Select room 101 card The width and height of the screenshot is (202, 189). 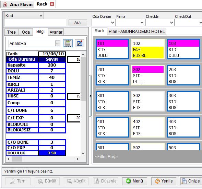tap(112, 49)
